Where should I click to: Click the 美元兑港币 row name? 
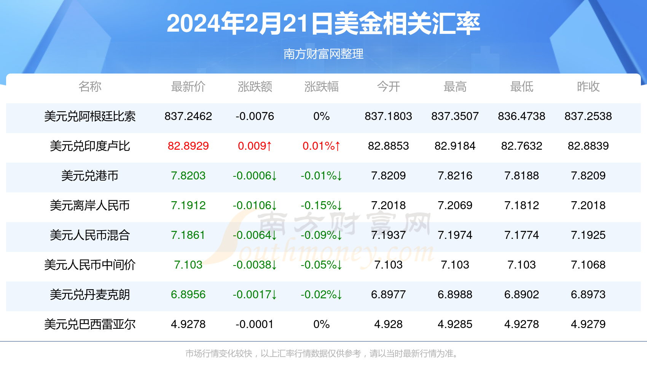(90, 176)
